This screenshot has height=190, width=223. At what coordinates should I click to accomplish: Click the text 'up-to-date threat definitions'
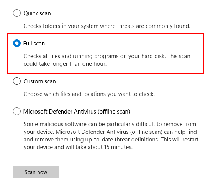click(x=122, y=140)
